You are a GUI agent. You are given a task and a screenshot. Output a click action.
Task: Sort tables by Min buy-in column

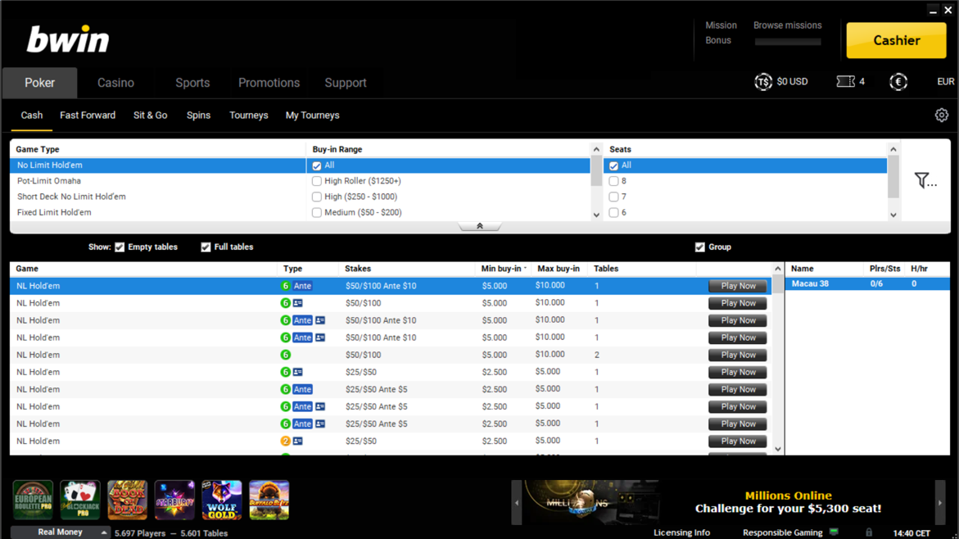coord(501,269)
